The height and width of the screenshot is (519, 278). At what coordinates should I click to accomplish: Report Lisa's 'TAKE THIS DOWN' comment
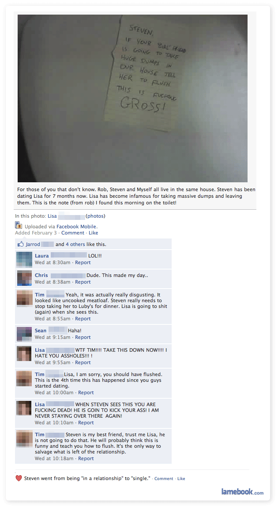pyautogui.click(x=83, y=362)
